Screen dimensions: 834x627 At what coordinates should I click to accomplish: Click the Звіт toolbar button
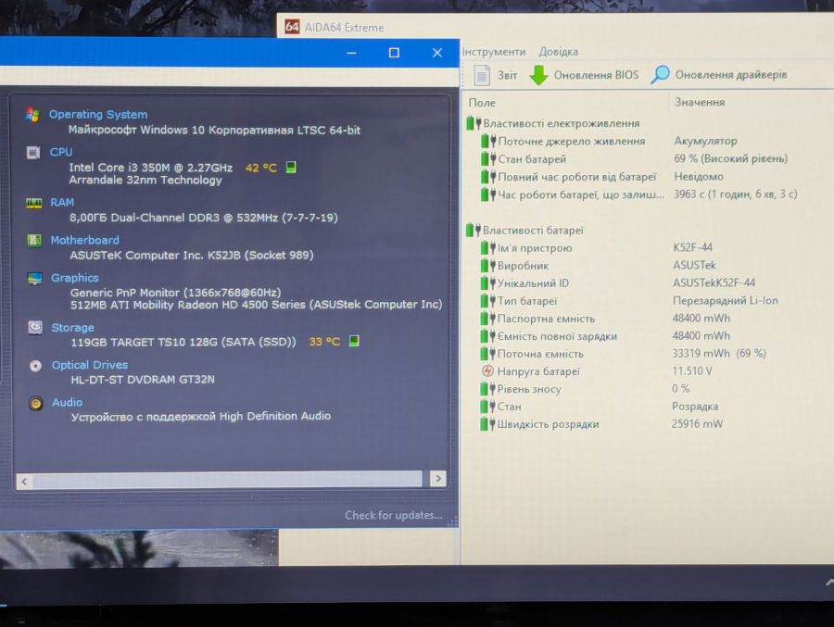point(496,75)
